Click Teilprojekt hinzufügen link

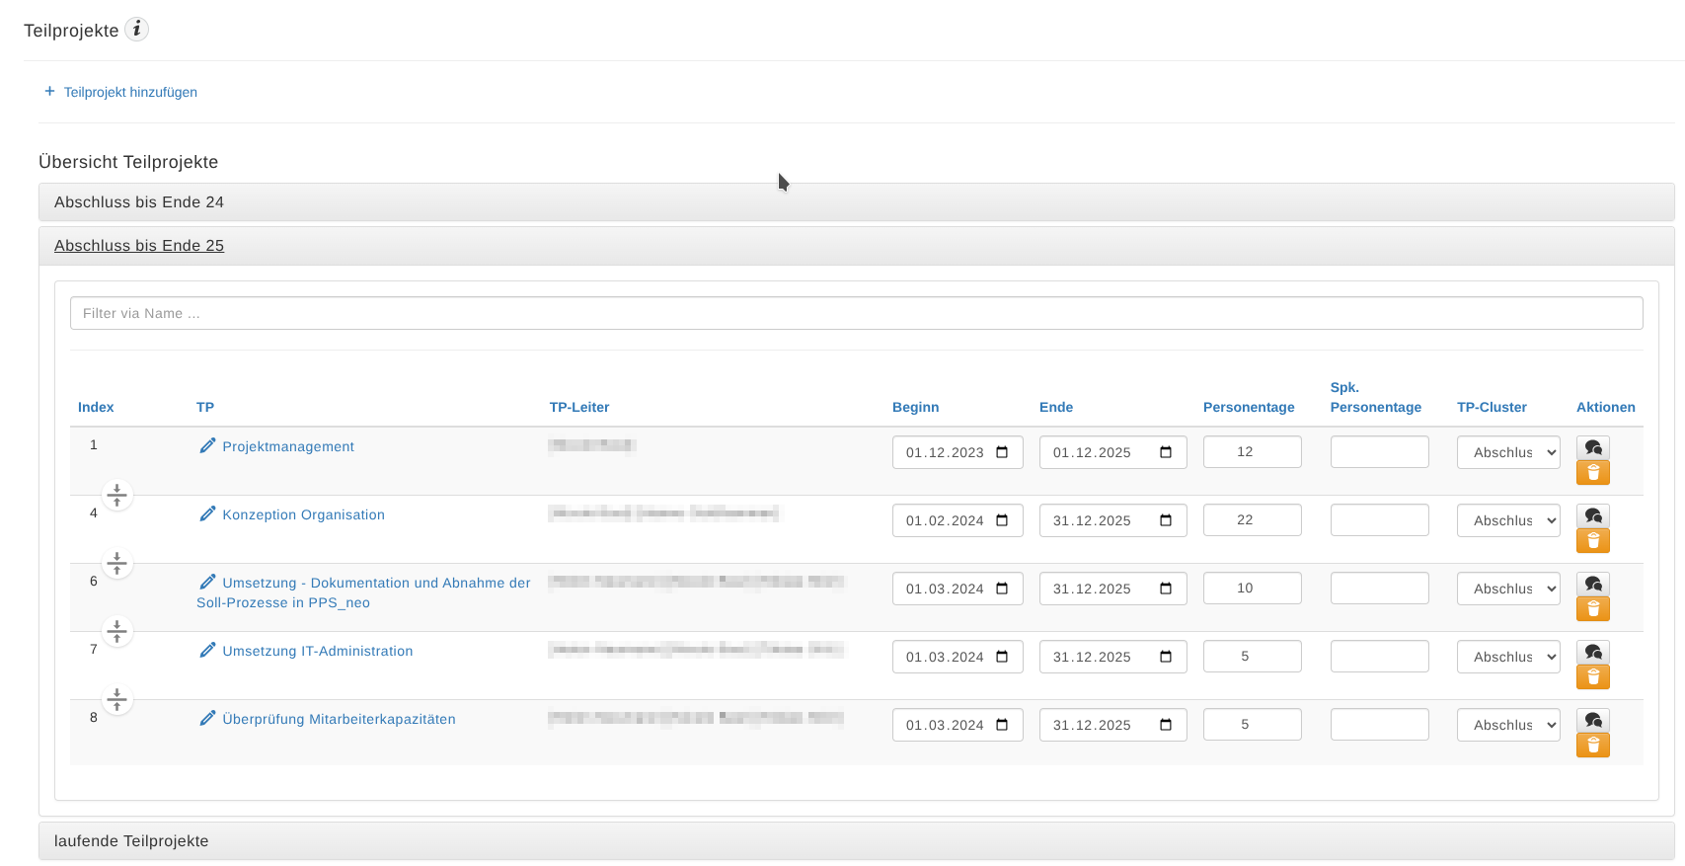[x=129, y=92]
